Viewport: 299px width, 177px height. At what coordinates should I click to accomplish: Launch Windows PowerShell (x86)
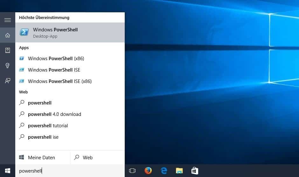point(56,59)
